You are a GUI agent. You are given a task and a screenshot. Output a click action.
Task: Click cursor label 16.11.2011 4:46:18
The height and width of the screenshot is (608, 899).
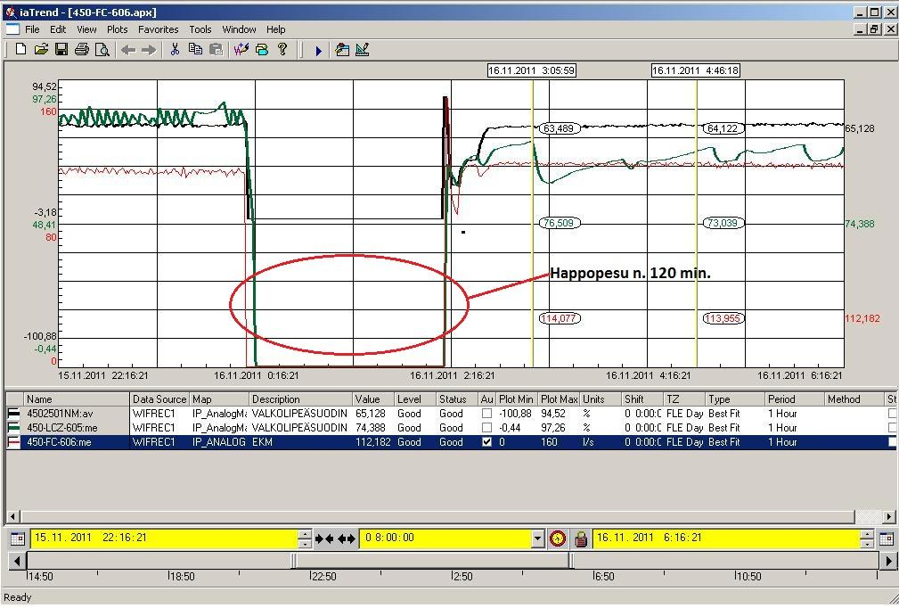click(696, 70)
